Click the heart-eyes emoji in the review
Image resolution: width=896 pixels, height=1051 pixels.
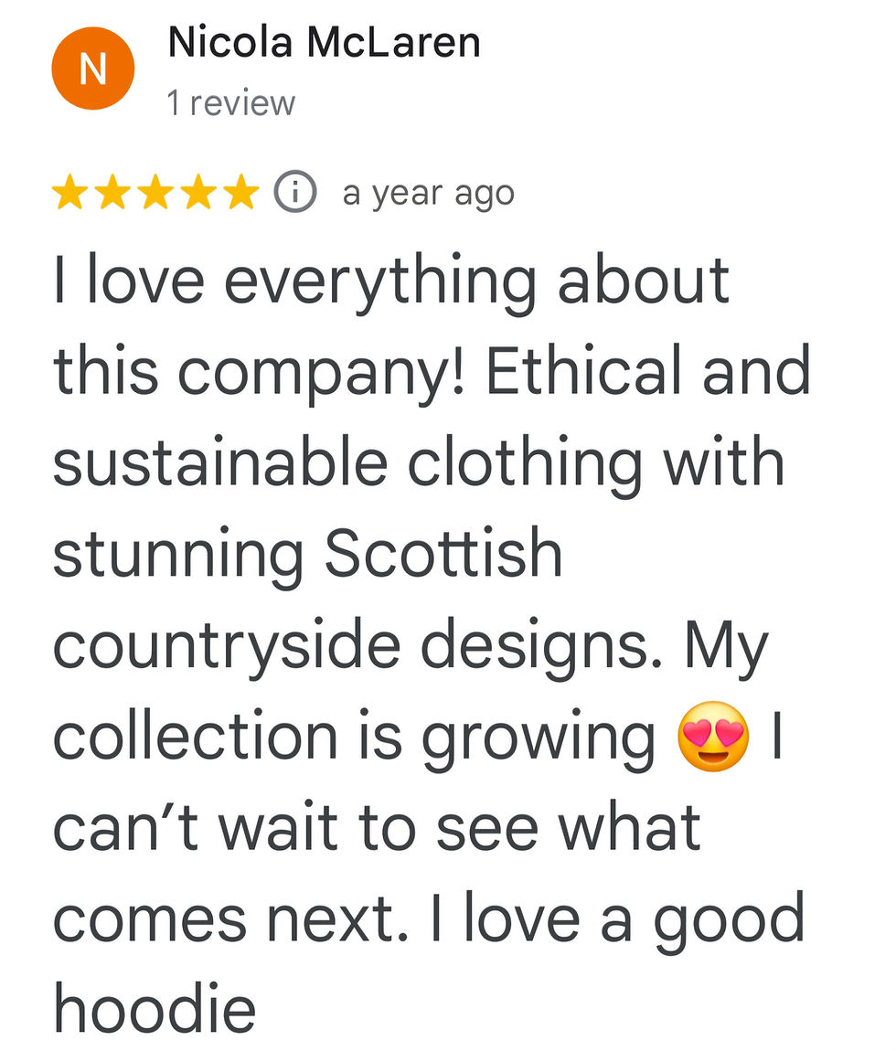pyautogui.click(x=715, y=734)
